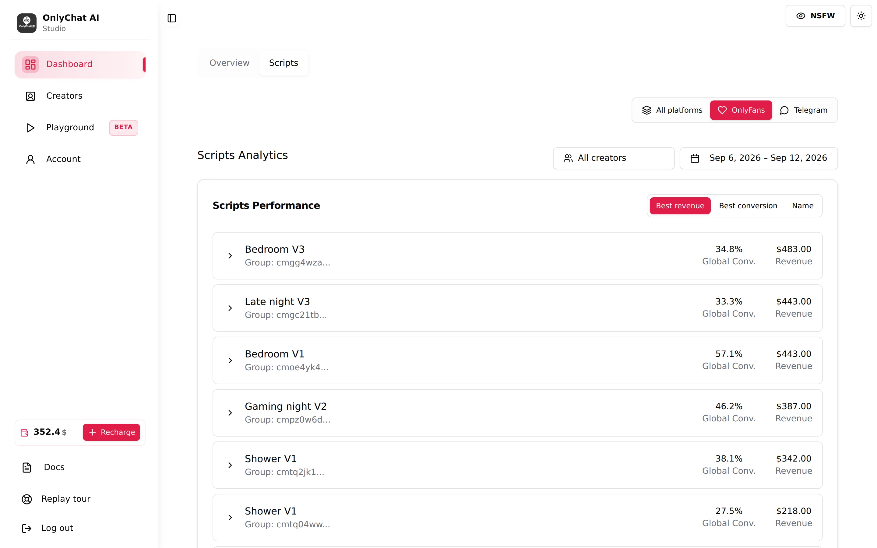
Task: Click the BETA badge next to Playground
Action: click(124, 127)
